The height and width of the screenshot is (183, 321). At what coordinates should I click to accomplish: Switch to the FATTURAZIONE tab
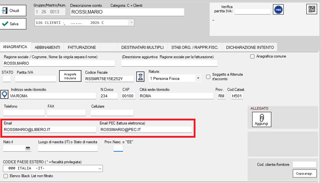tap(82, 47)
